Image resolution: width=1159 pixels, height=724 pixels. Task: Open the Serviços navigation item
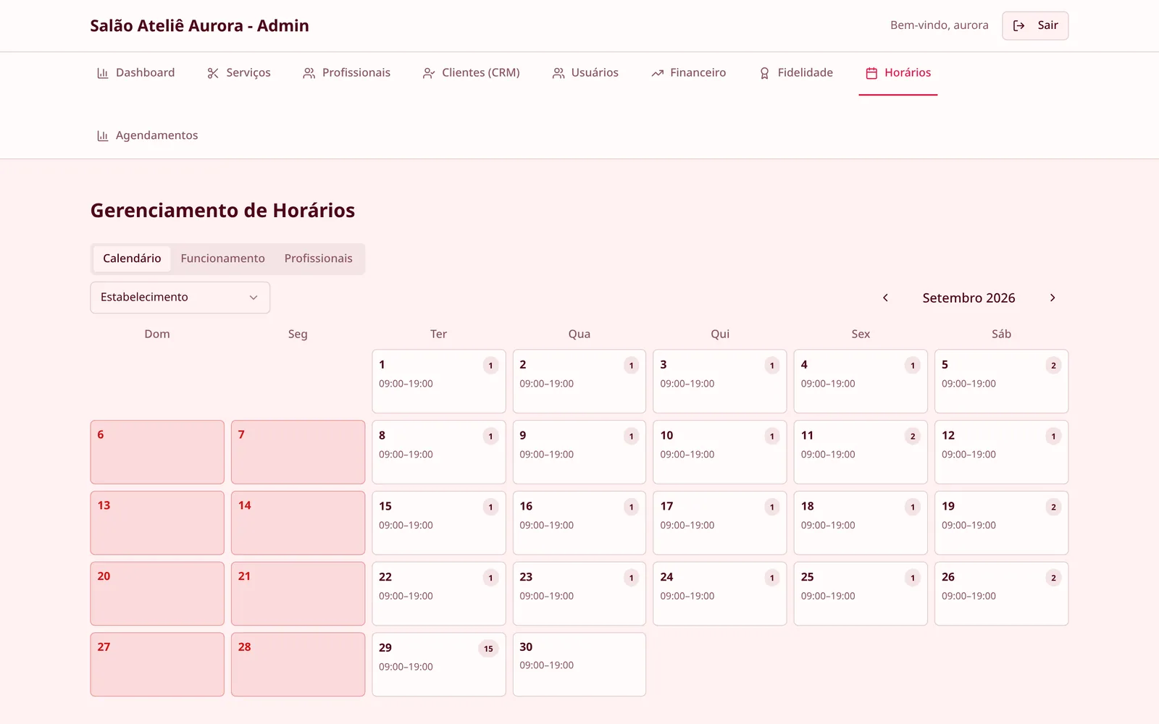click(239, 73)
